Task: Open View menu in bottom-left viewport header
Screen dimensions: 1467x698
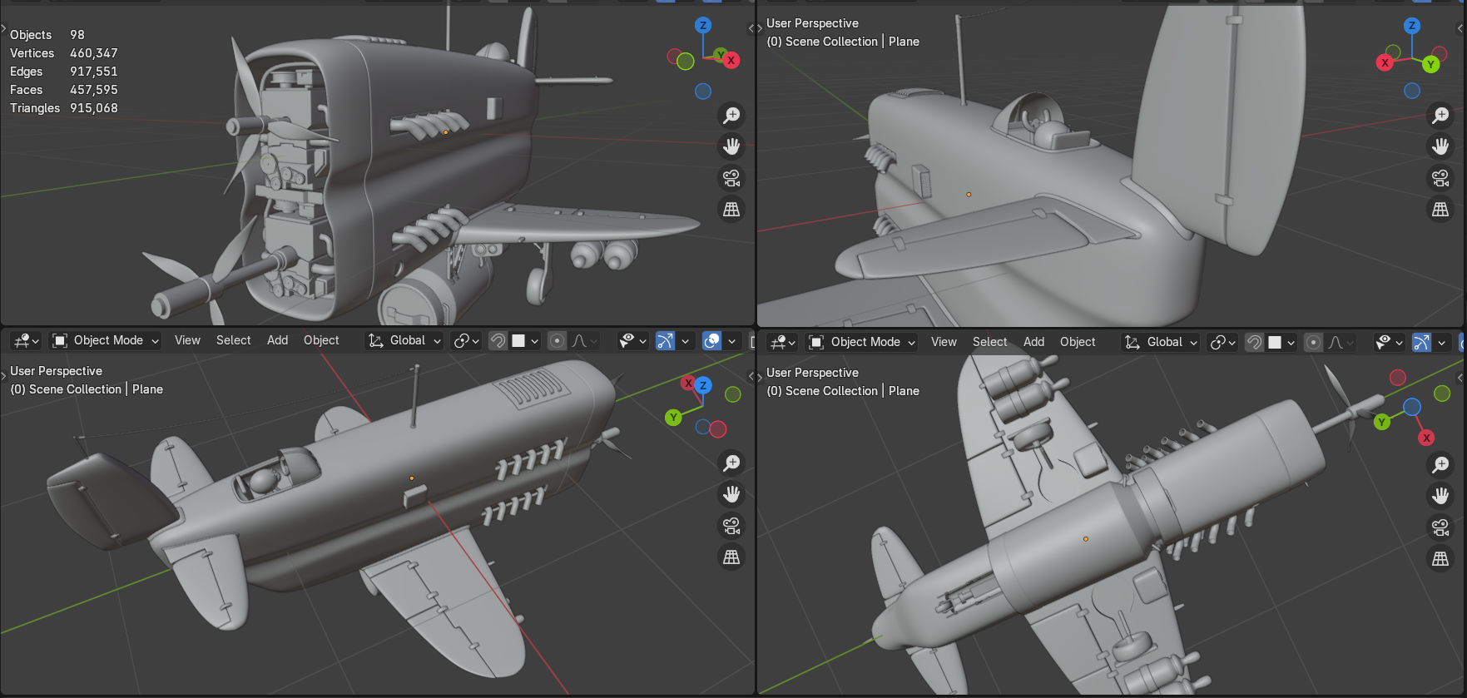Action: tap(187, 340)
